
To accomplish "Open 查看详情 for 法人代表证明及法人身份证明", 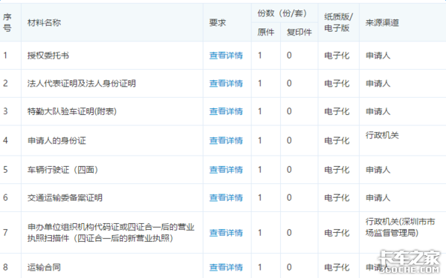I will (x=226, y=83).
